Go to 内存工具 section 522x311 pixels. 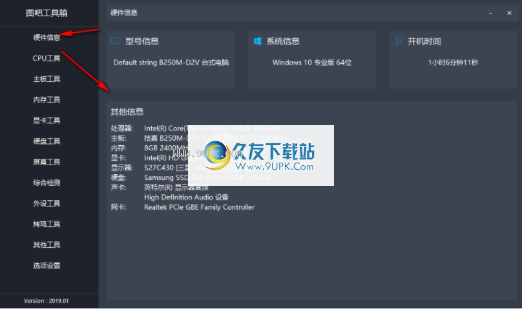47,99
